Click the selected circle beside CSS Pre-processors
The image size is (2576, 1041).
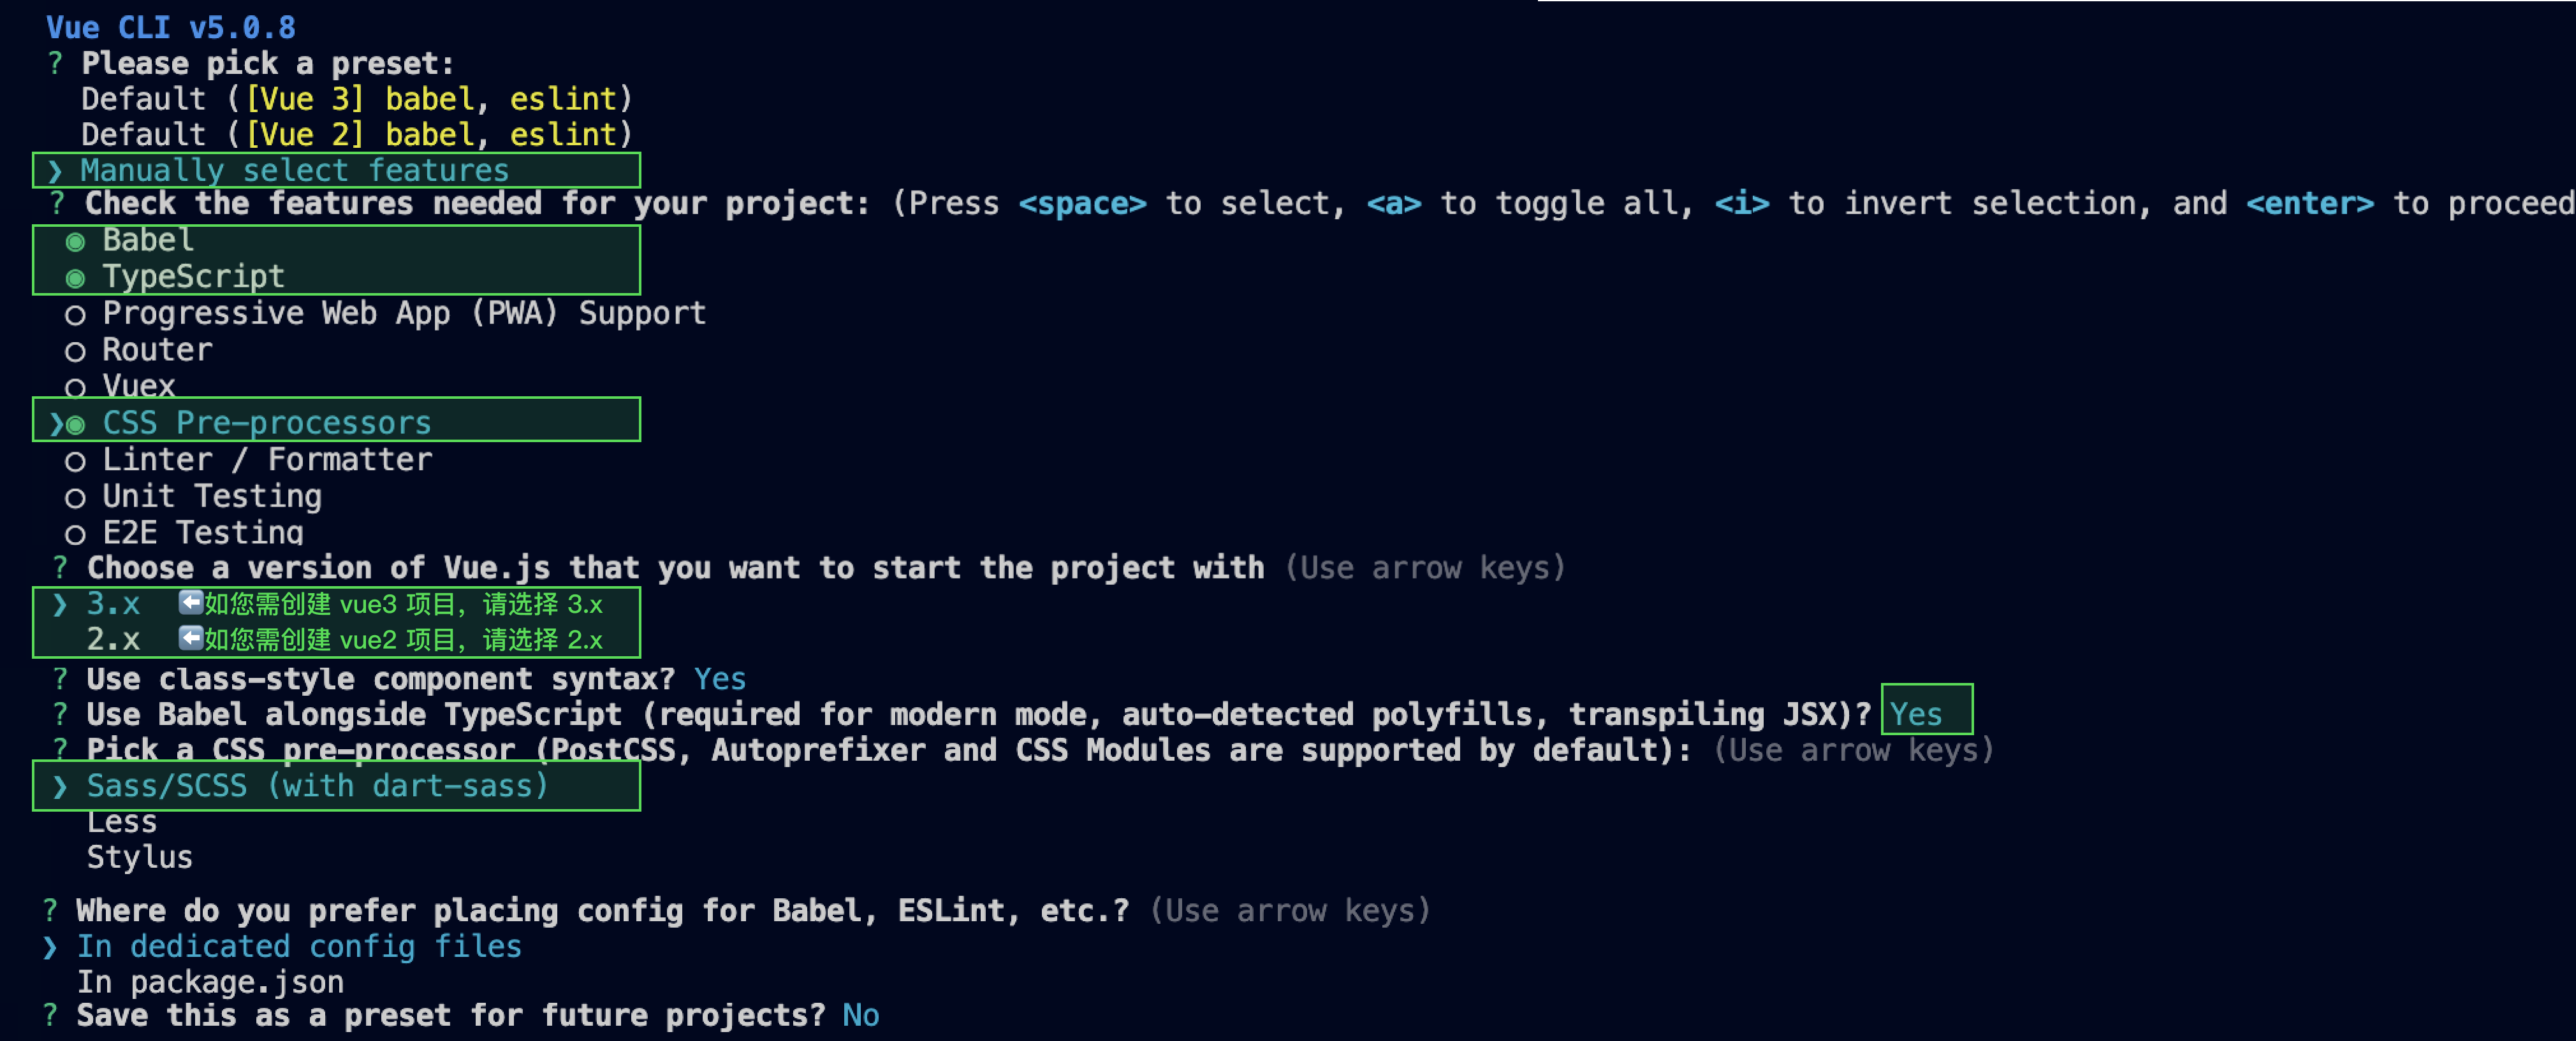75,424
